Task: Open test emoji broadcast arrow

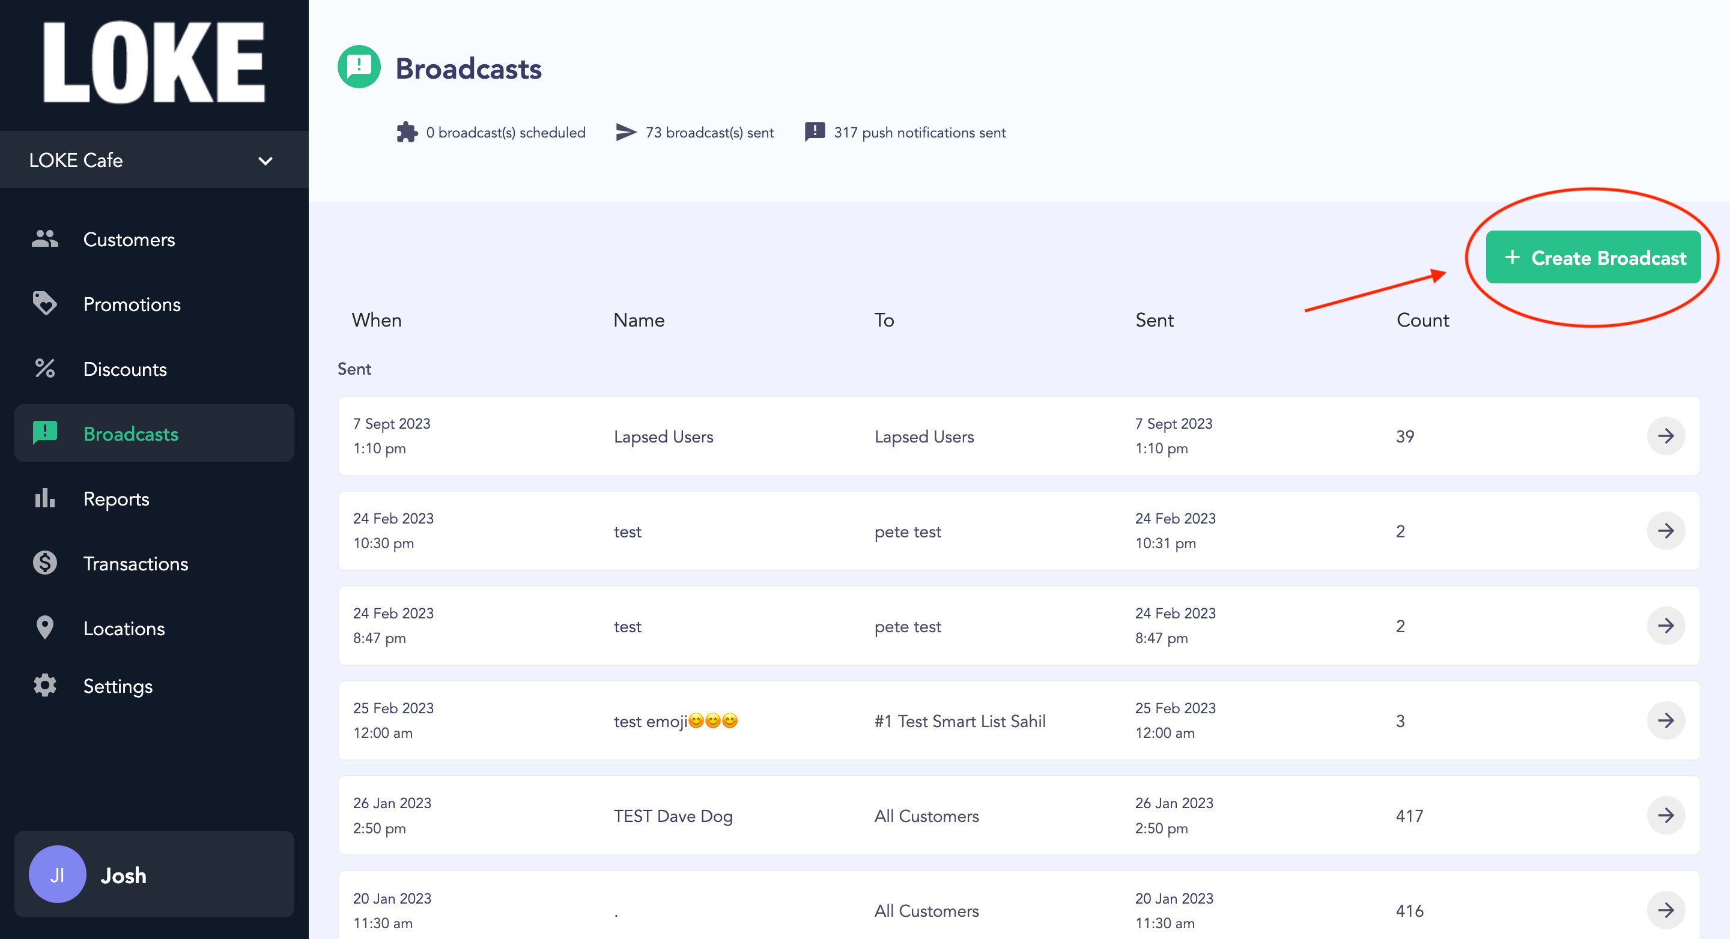Action: click(x=1666, y=721)
